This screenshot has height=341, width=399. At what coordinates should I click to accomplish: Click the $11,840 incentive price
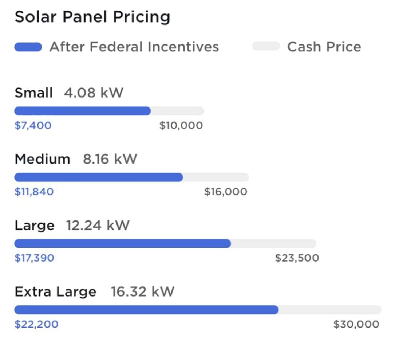tap(34, 192)
